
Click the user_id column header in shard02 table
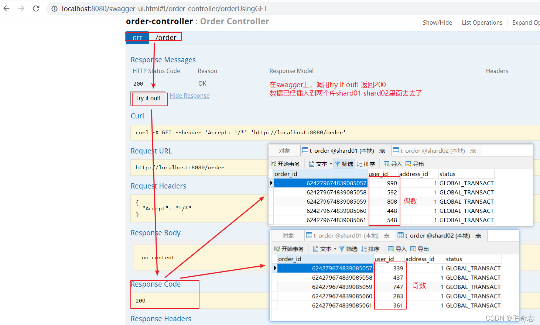(x=389, y=259)
